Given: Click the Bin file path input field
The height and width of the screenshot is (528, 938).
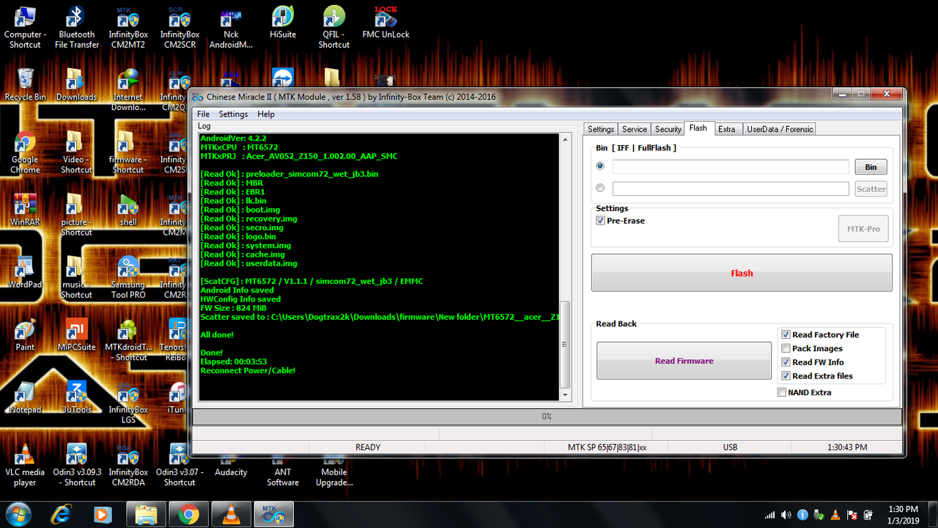Looking at the screenshot, I should [x=731, y=166].
